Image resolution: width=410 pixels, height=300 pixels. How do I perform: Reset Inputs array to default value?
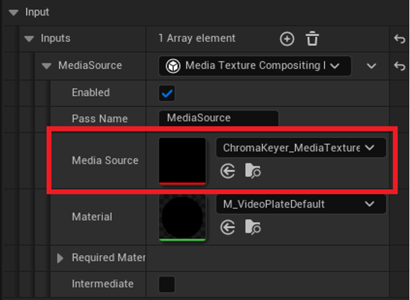pyautogui.click(x=399, y=39)
